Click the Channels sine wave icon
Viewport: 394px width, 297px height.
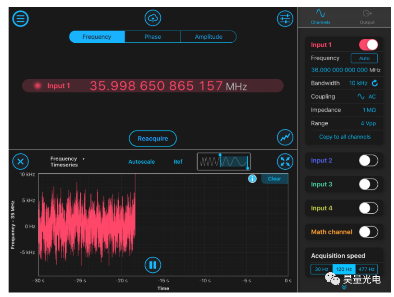[320, 13]
